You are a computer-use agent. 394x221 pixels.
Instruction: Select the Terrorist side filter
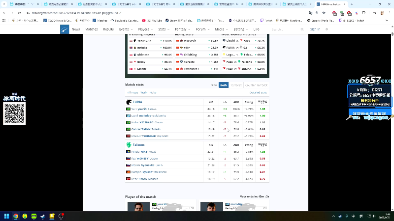[236, 85]
